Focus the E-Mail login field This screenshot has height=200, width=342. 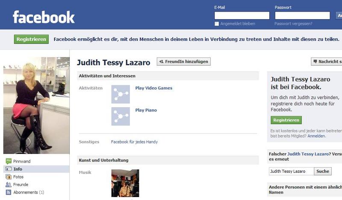pyautogui.click(x=242, y=16)
